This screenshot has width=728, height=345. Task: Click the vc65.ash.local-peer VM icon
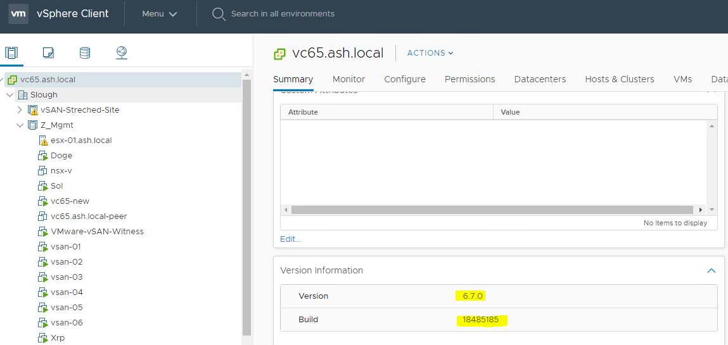(42, 216)
